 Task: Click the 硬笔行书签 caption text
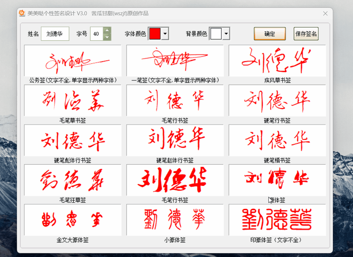[277, 120]
